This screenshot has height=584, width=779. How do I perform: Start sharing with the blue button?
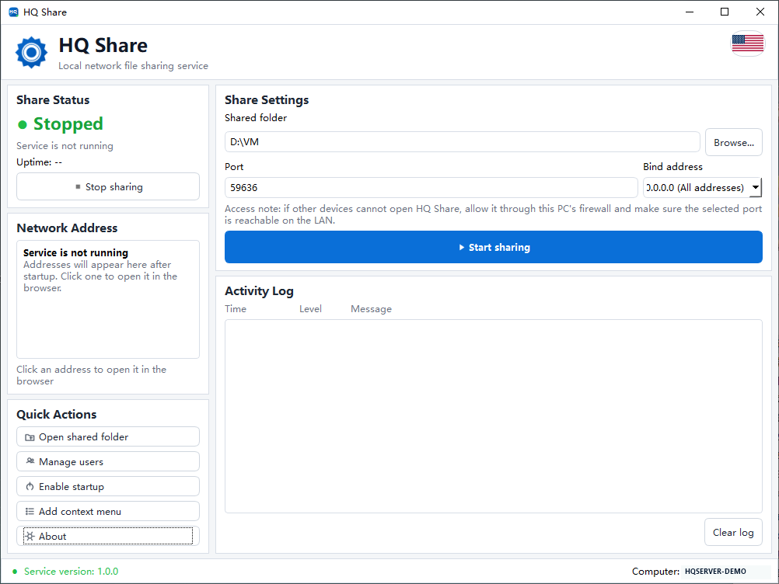(x=494, y=247)
